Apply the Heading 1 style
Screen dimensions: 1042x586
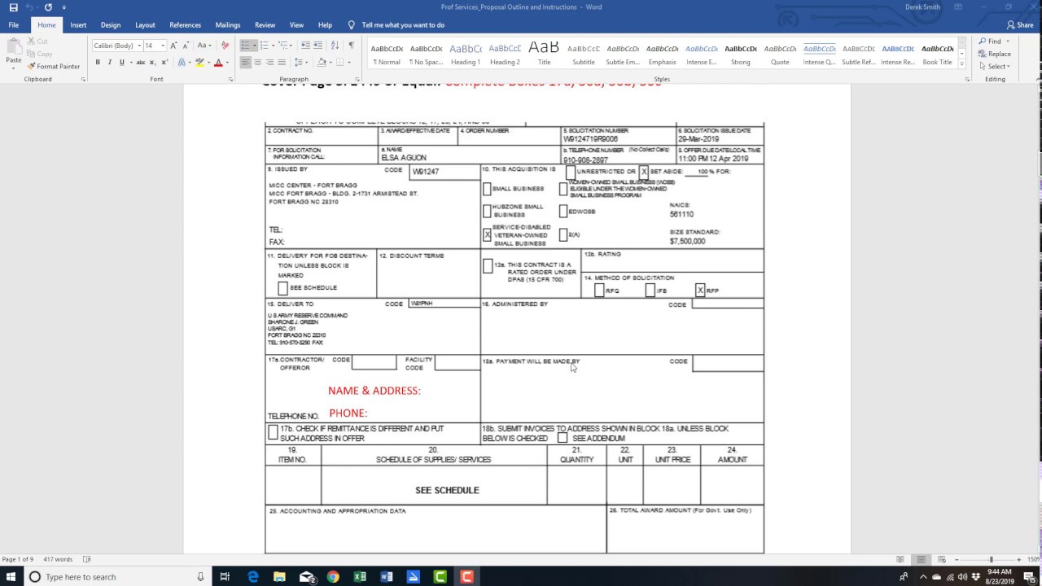(x=465, y=53)
